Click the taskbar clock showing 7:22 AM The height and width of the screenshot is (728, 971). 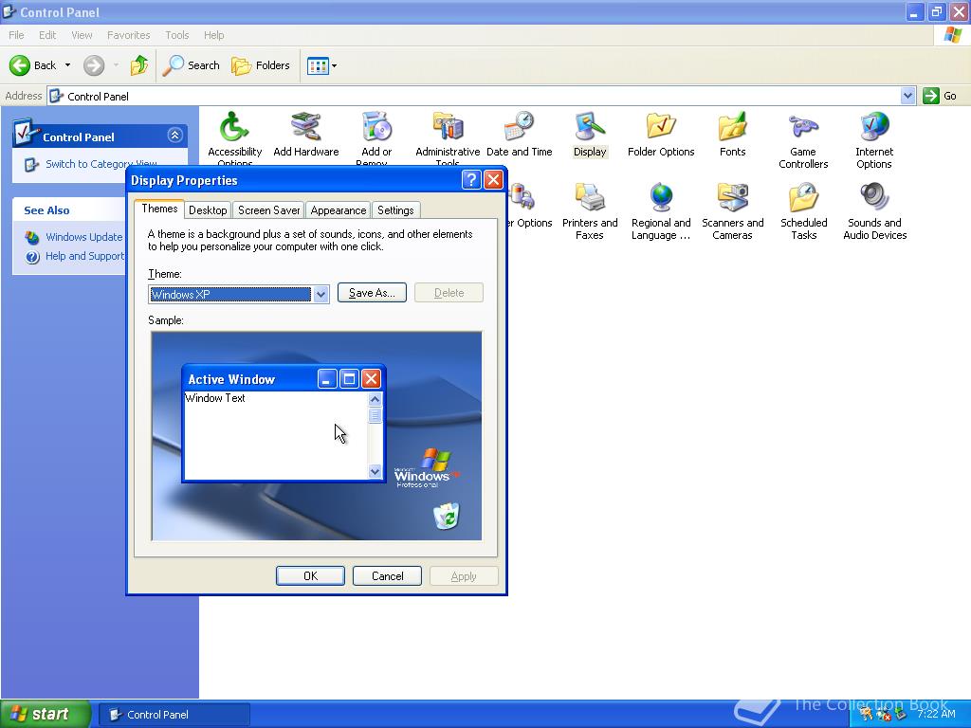click(936, 714)
